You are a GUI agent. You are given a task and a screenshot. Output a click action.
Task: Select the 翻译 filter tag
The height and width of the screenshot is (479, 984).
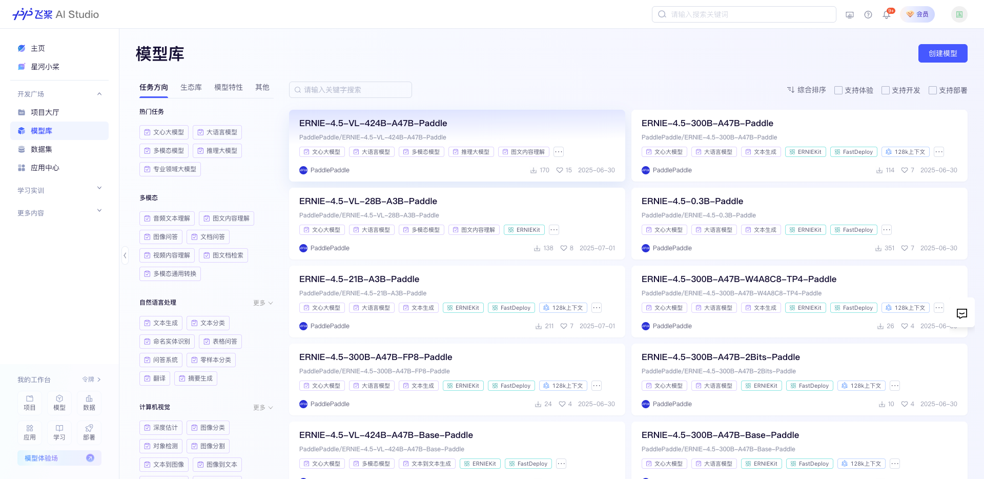point(155,378)
